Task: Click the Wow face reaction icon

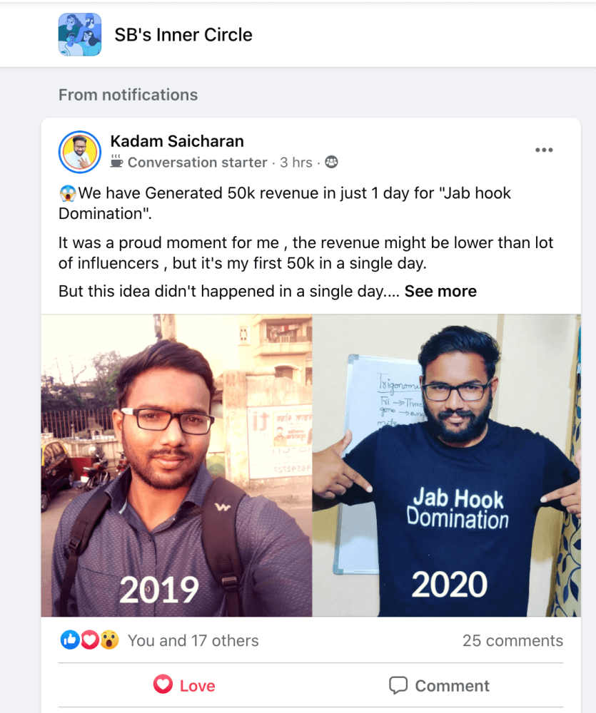Action: (x=108, y=640)
